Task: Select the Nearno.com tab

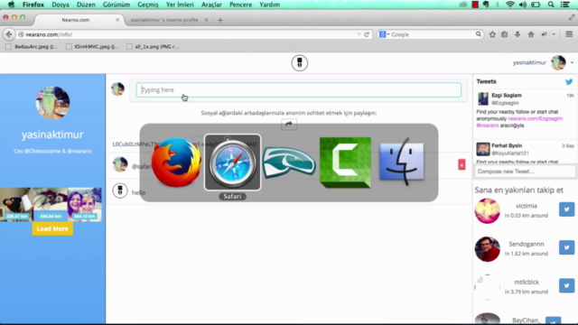Action: coord(76,20)
